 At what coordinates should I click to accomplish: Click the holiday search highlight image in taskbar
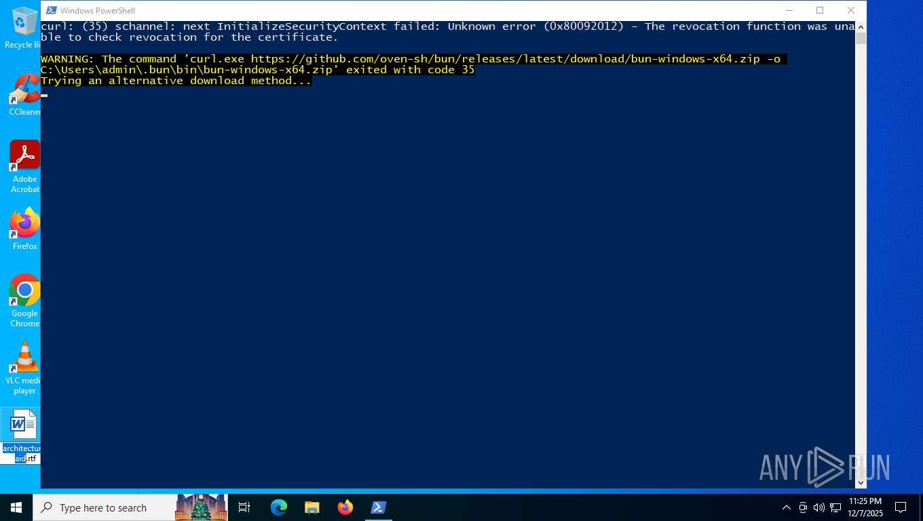pyautogui.click(x=201, y=507)
